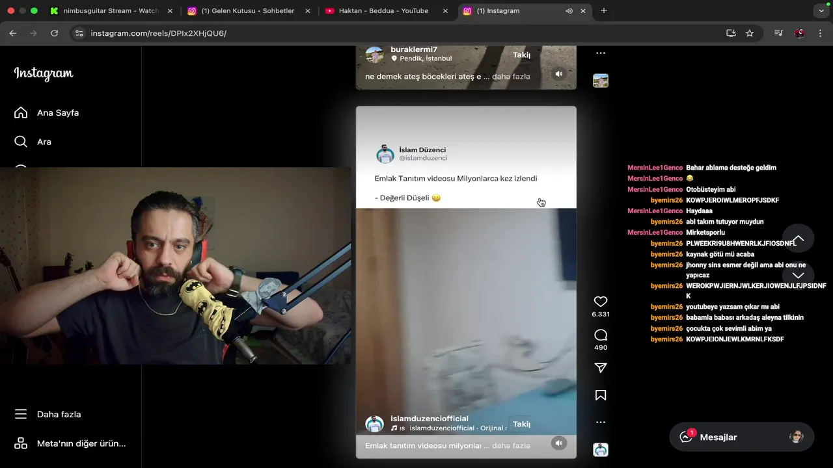This screenshot has width=833, height=468.
Task: Mute the Instagram tab audio icon
Action: [569, 11]
